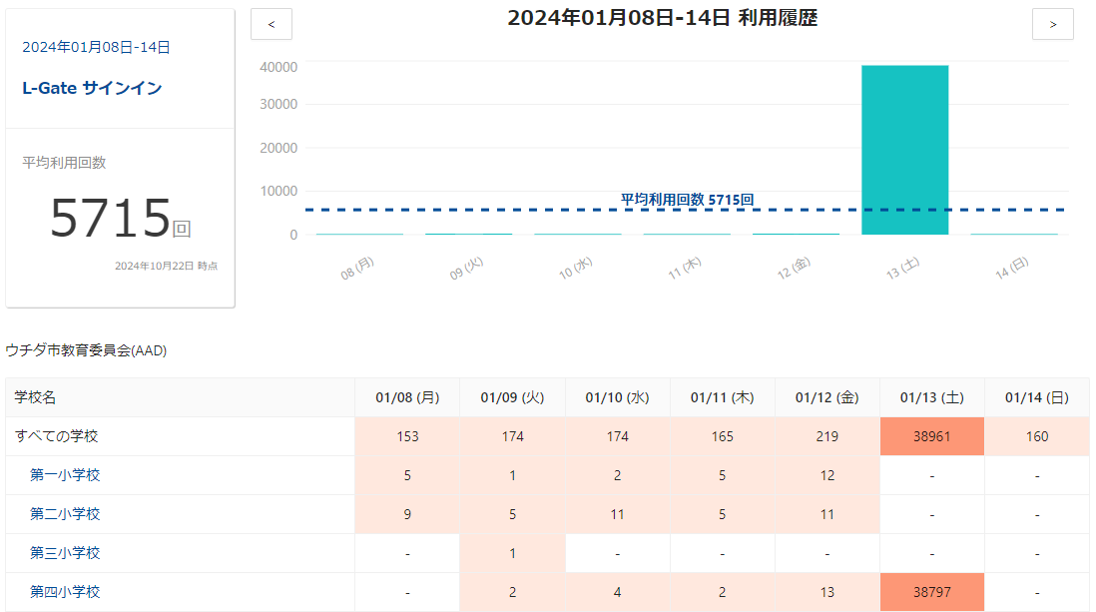This screenshot has width=1096, height=612.
Task: Click the すべての学校 row label
Action: [x=57, y=436]
